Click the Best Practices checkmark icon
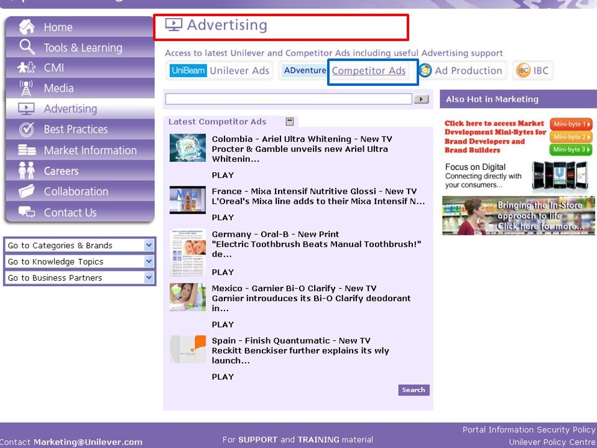 pyautogui.click(x=27, y=129)
